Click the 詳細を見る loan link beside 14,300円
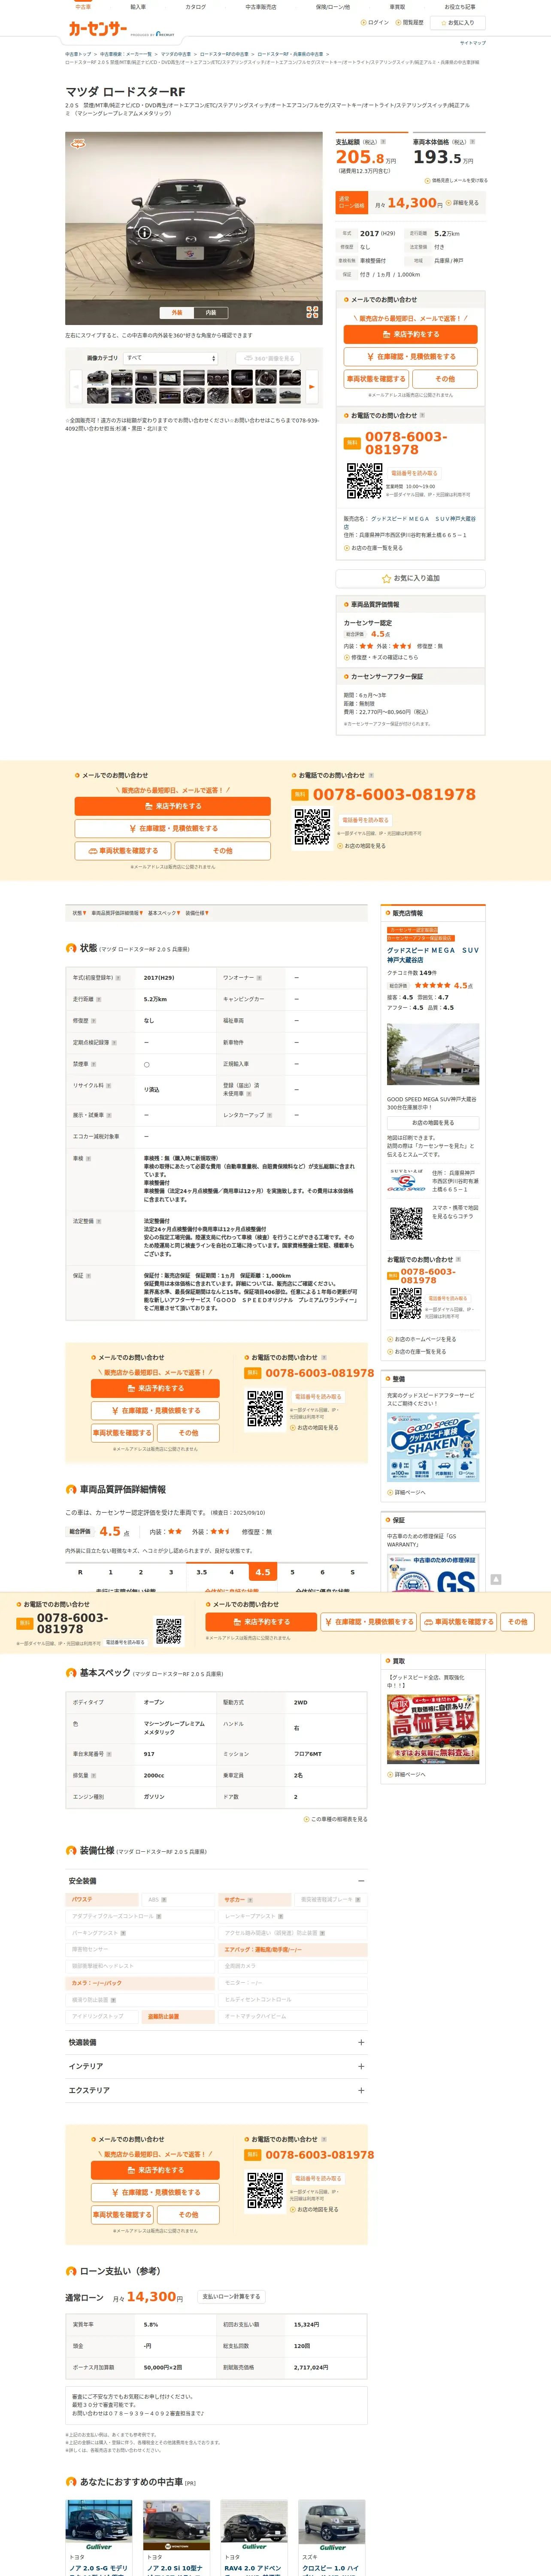Viewport: 551px width, 2576px height. (x=463, y=203)
